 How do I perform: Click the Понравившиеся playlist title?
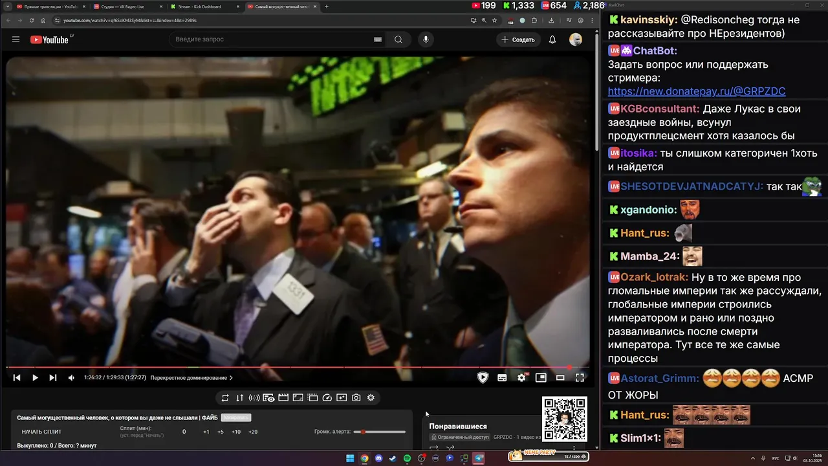point(458,427)
